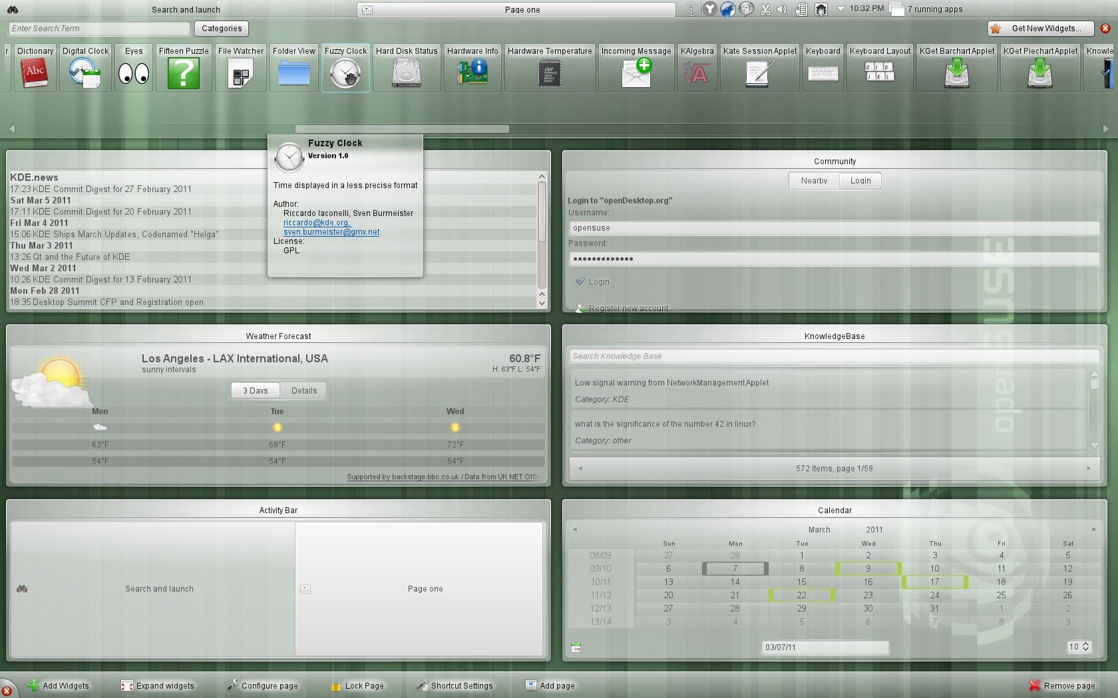Open the volume icon in system tray
Image resolution: width=1118 pixels, height=698 pixels.
click(x=782, y=9)
